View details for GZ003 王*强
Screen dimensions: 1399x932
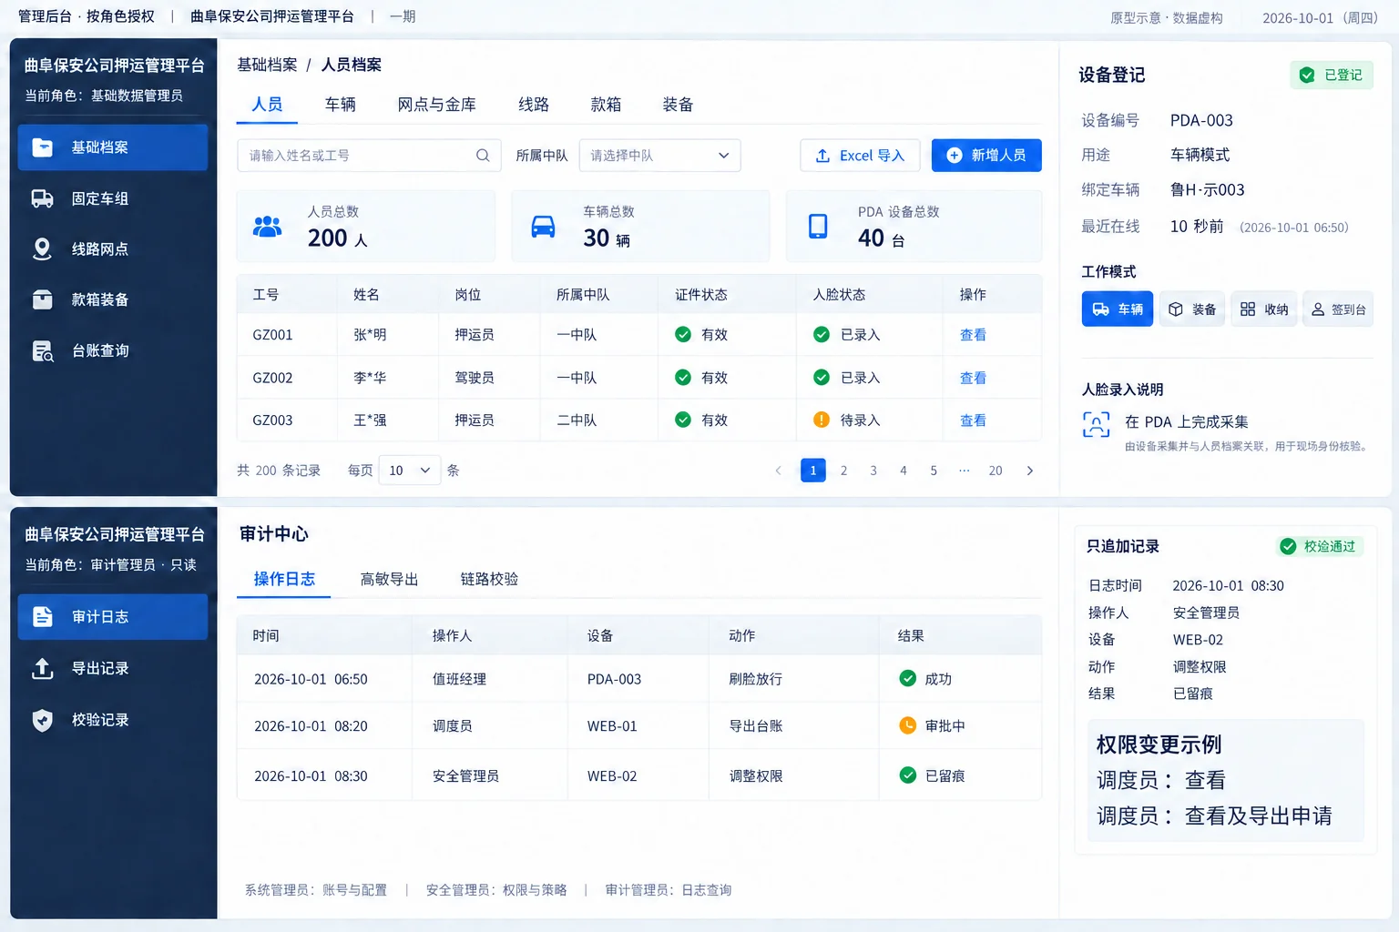[x=973, y=420]
